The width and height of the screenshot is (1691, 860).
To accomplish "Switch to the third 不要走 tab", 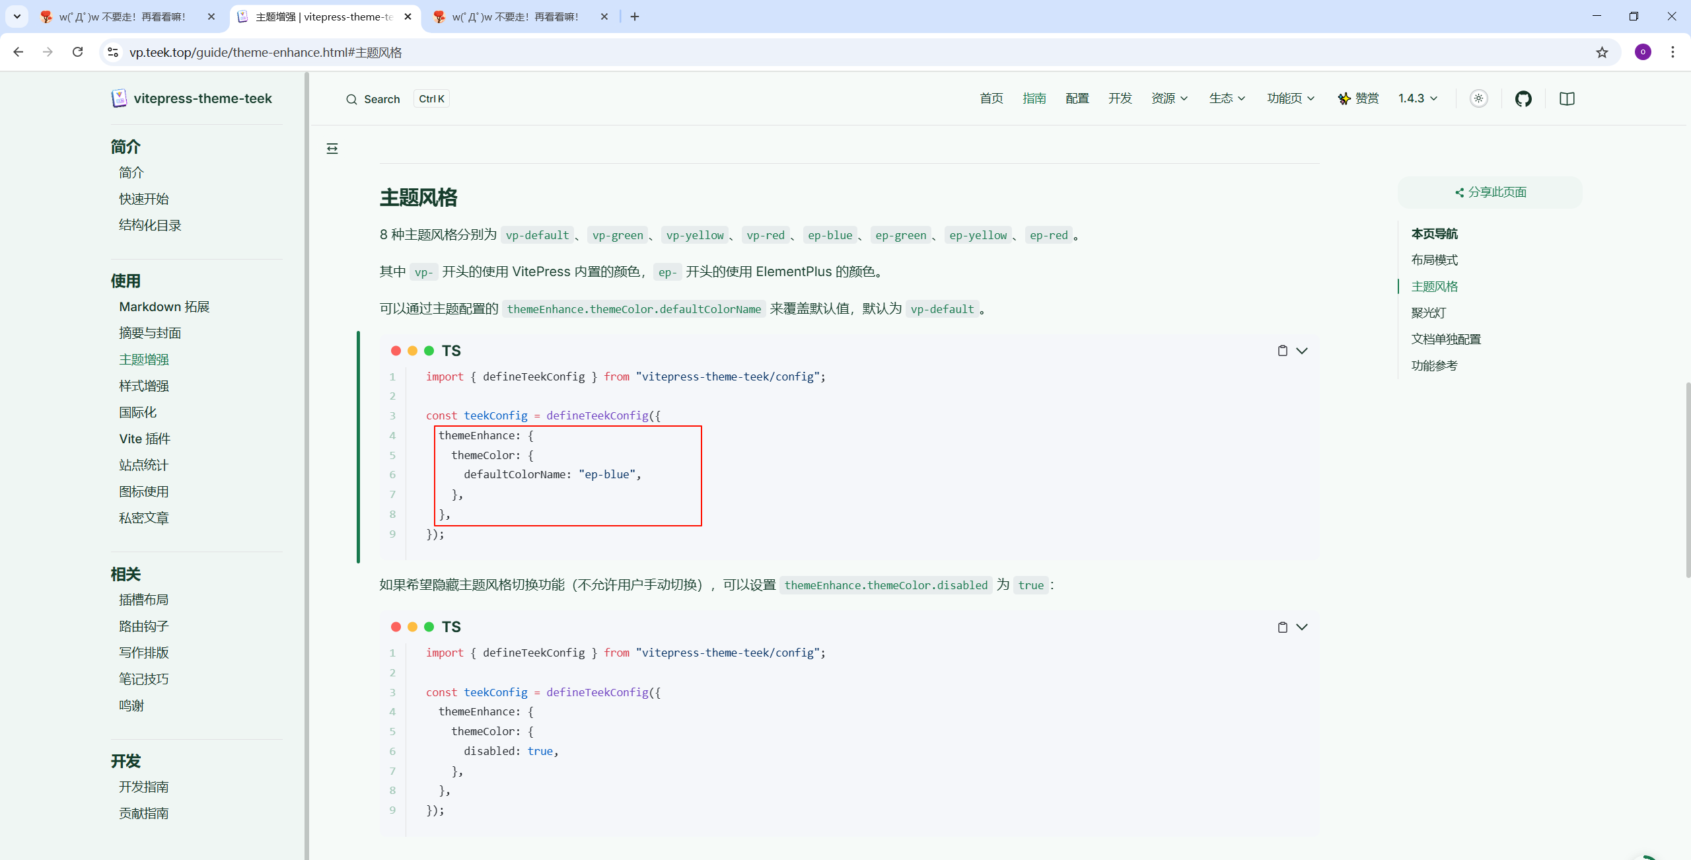I will tap(515, 17).
